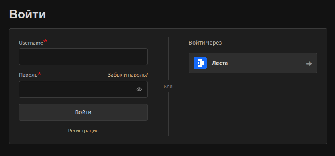Sign in via the Леста button
The image size is (335, 156).
(253, 63)
